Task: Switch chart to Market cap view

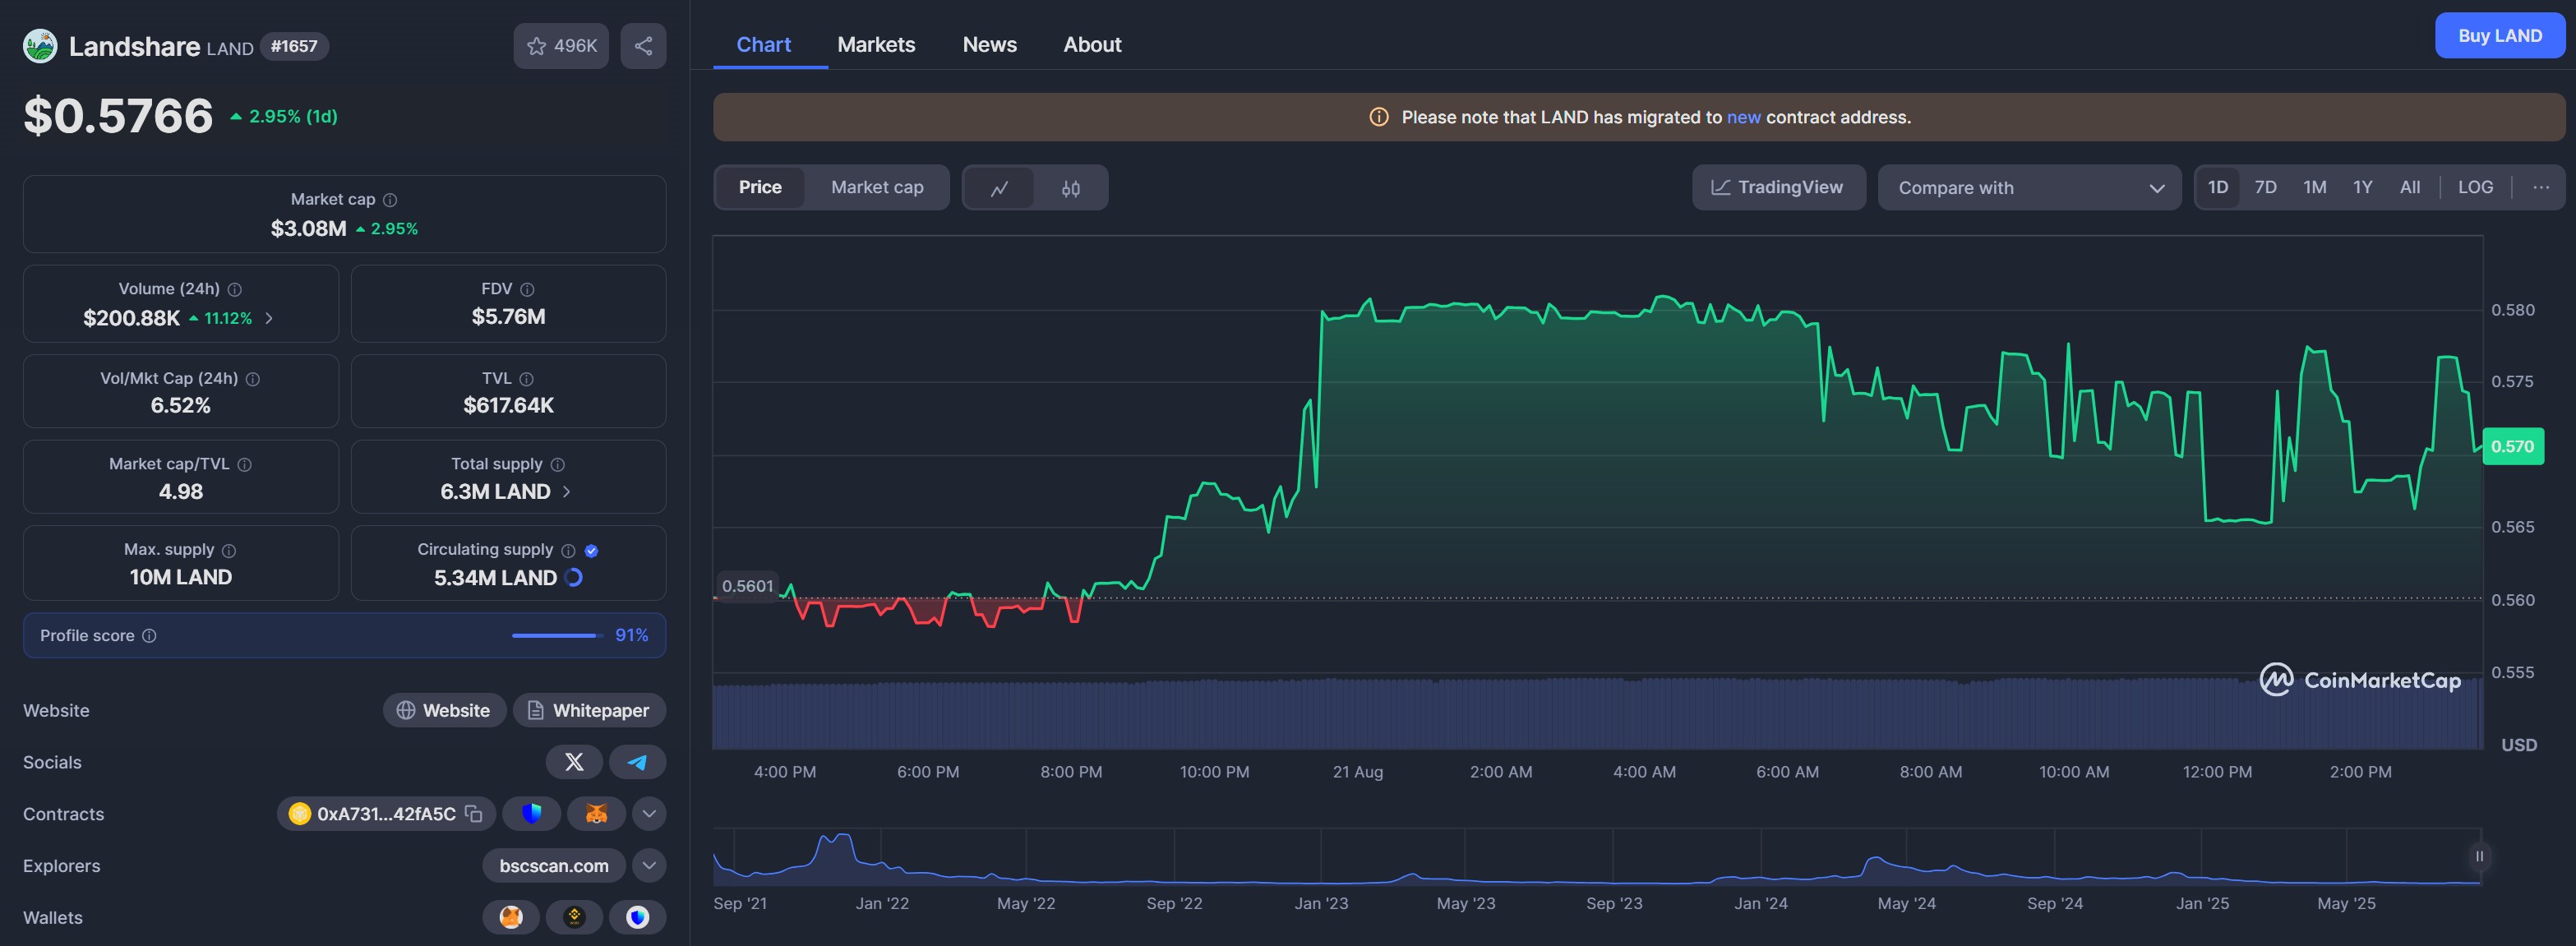Action: pos(877,187)
